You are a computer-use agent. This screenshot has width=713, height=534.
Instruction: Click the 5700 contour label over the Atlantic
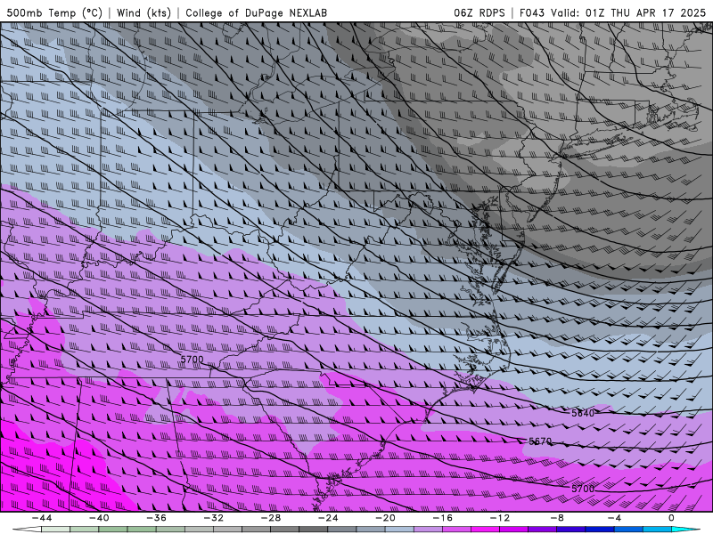(x=583, y=489)
